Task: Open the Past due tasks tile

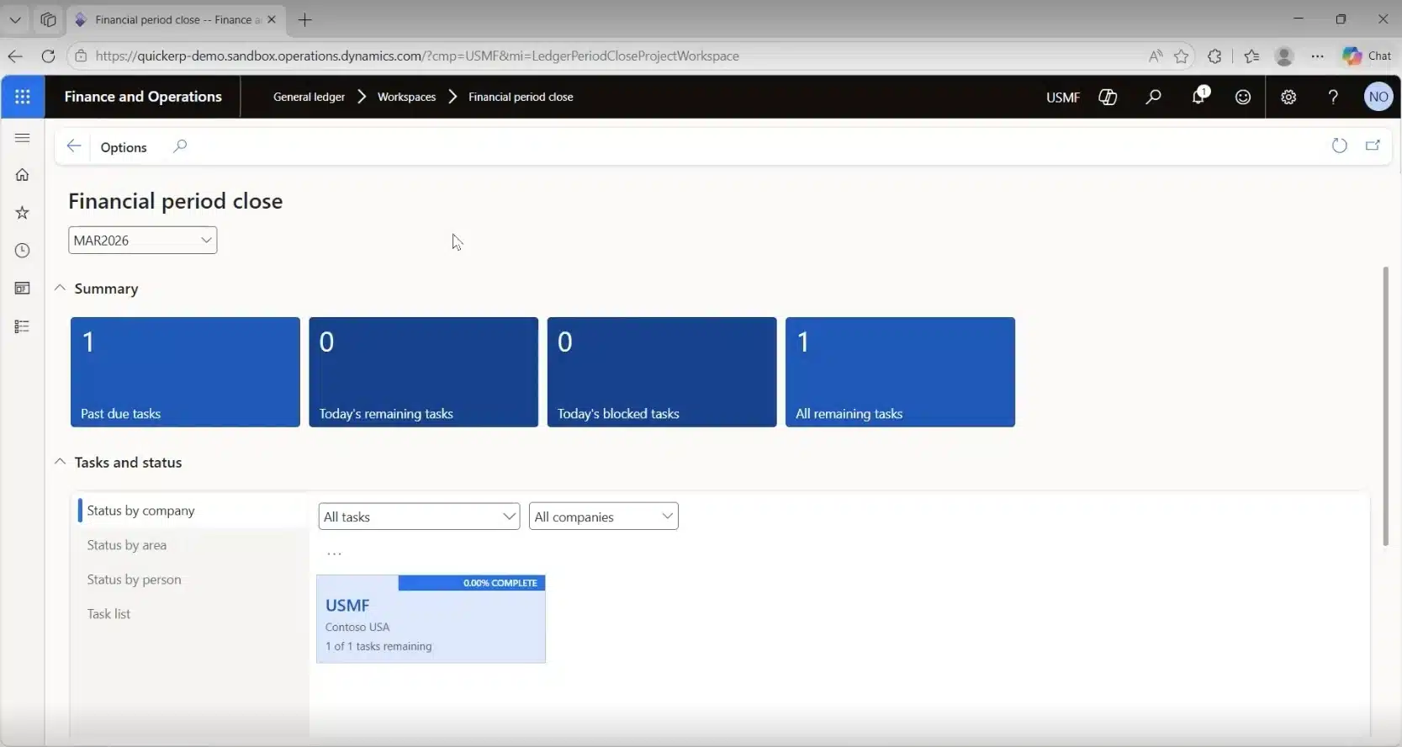Action: pyautogui.click(x=185, y=372)
